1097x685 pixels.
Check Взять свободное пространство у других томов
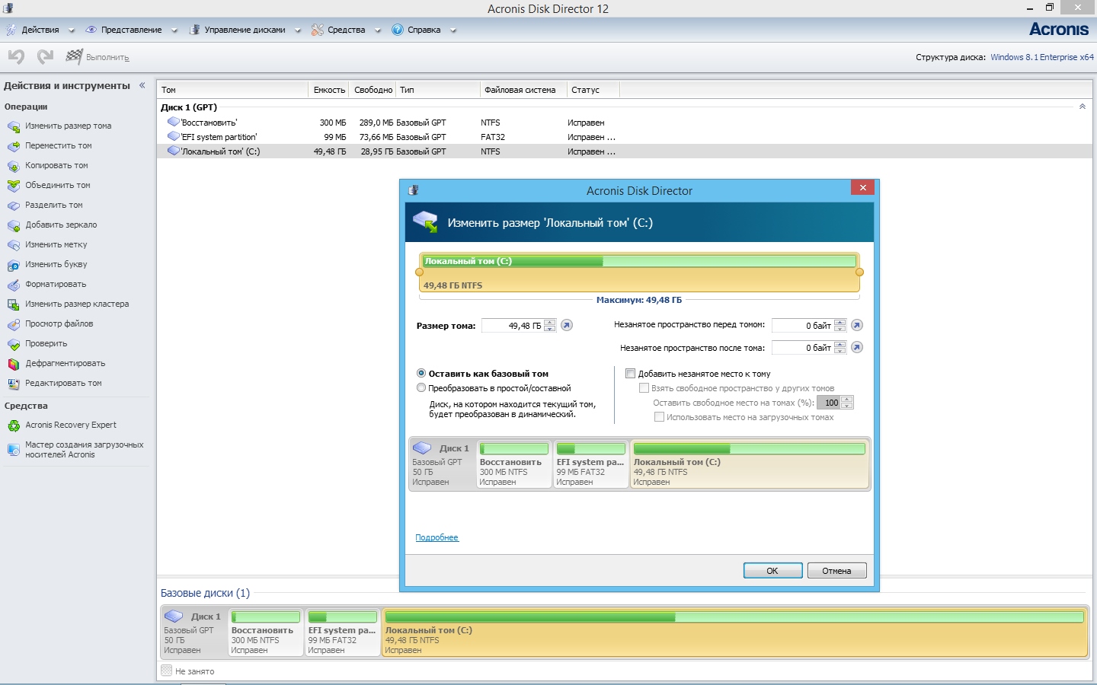coord(644,387)
